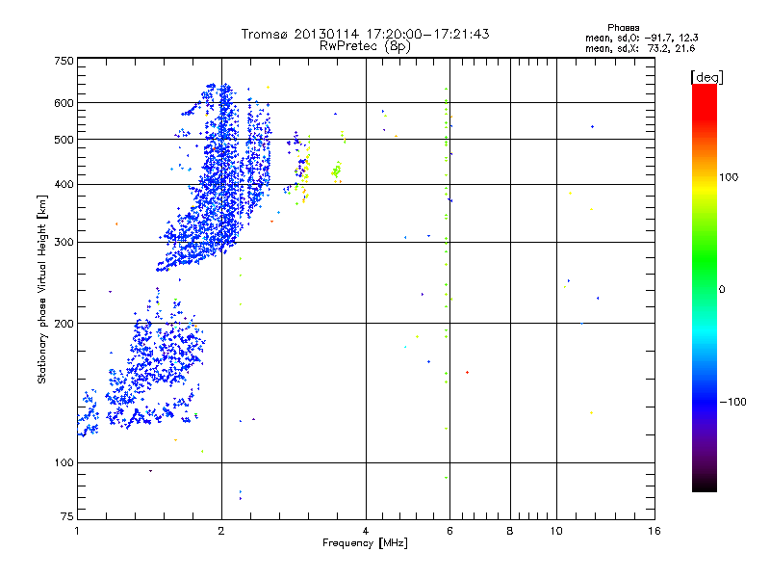Click x-axis tick label '2'
The width and height of the screenshot is (770, 578).
221,531
